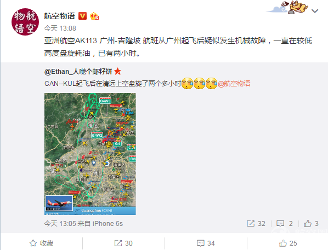Like the original post with 3 likes

[311, 224]
